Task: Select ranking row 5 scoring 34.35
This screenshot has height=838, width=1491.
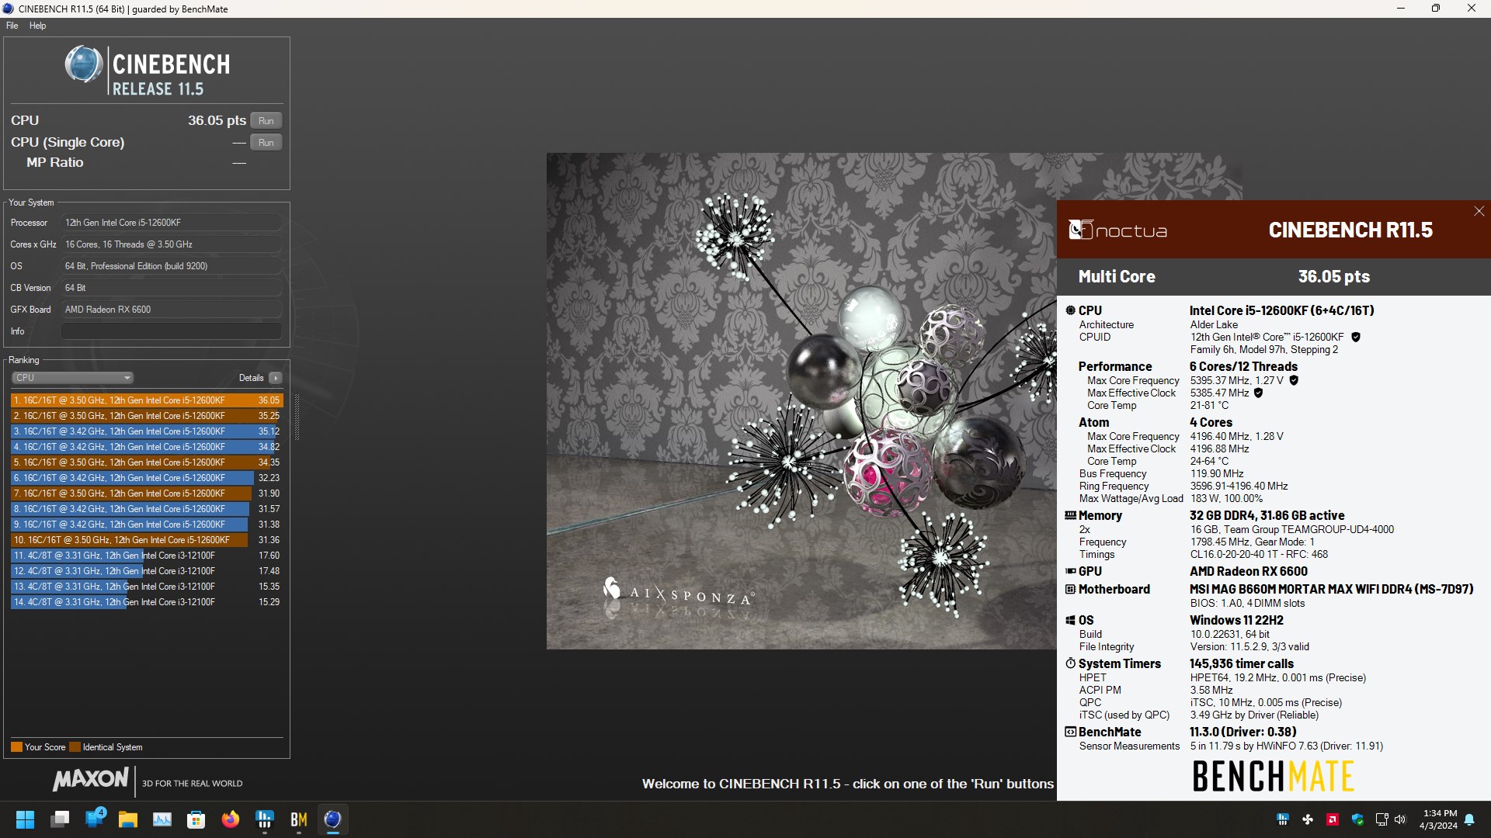Action: [147, 462]
